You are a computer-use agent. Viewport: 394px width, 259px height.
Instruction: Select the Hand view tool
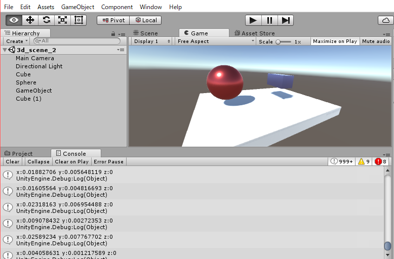click(14, 20)
